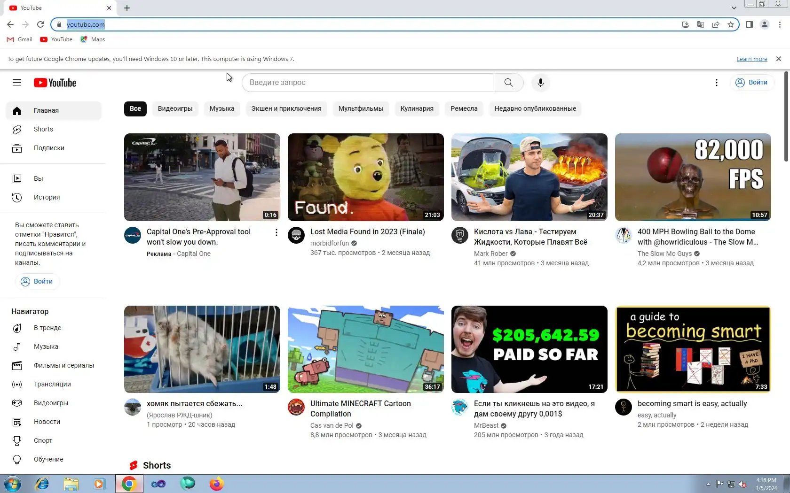790x493 pixels.
Task: Open Lost Media Found video thumbnail
Action: coord(366,177)
